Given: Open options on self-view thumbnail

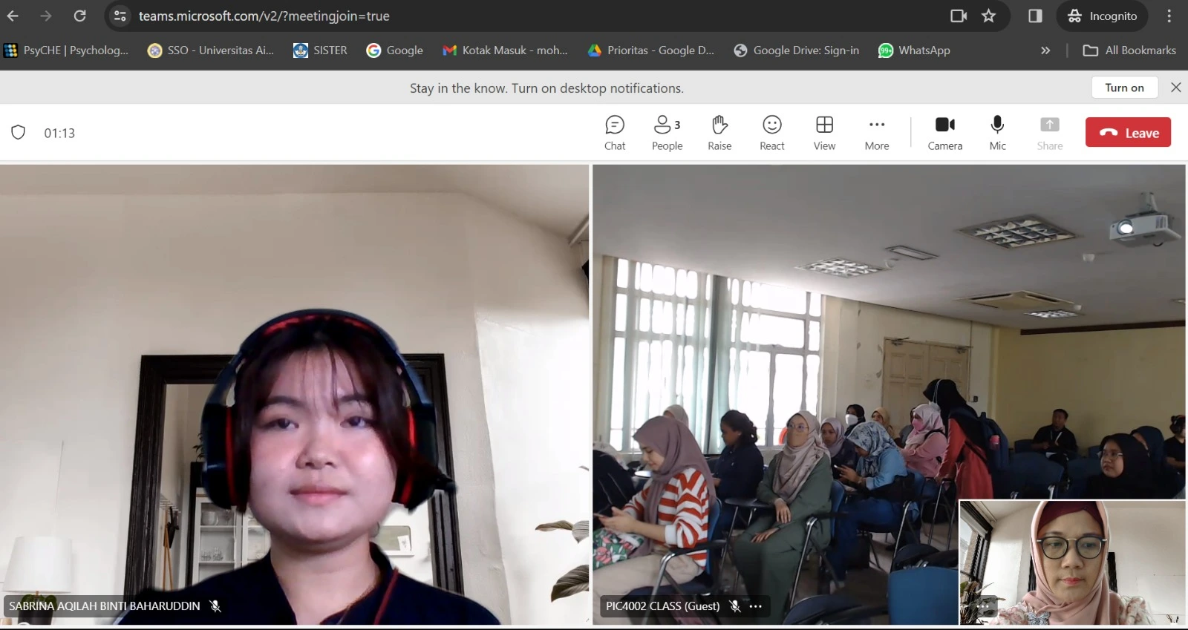Looking at the screenshot, I should 983,606.
